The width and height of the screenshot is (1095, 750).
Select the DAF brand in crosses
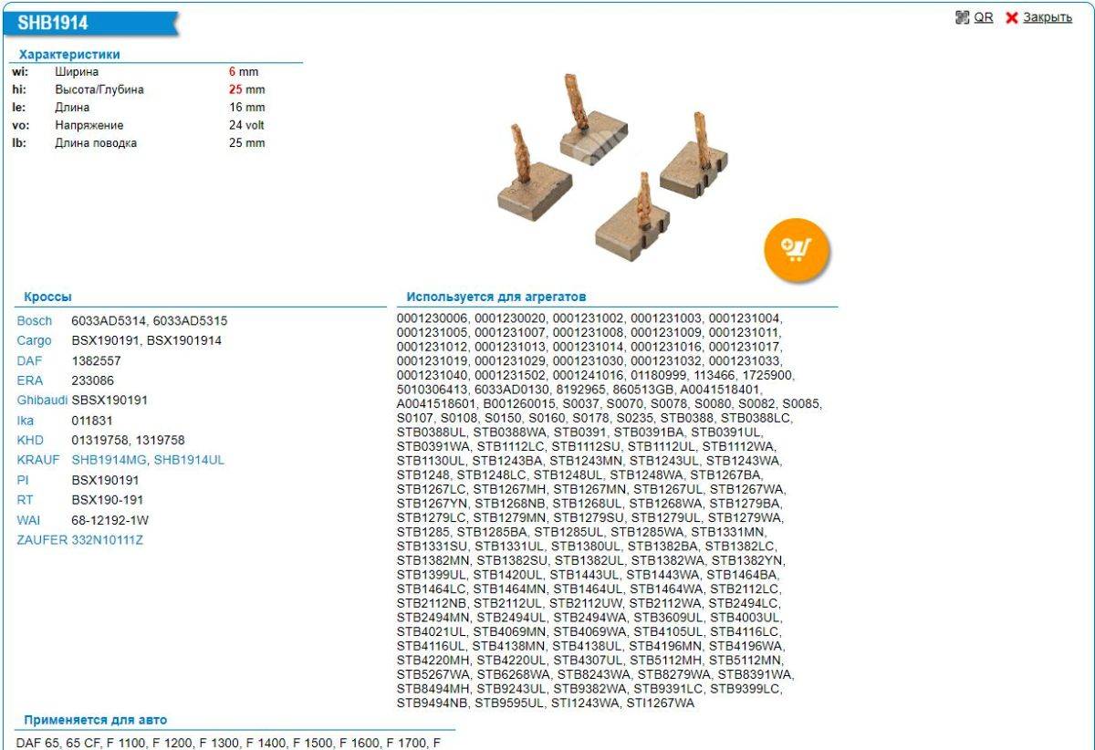29,360
